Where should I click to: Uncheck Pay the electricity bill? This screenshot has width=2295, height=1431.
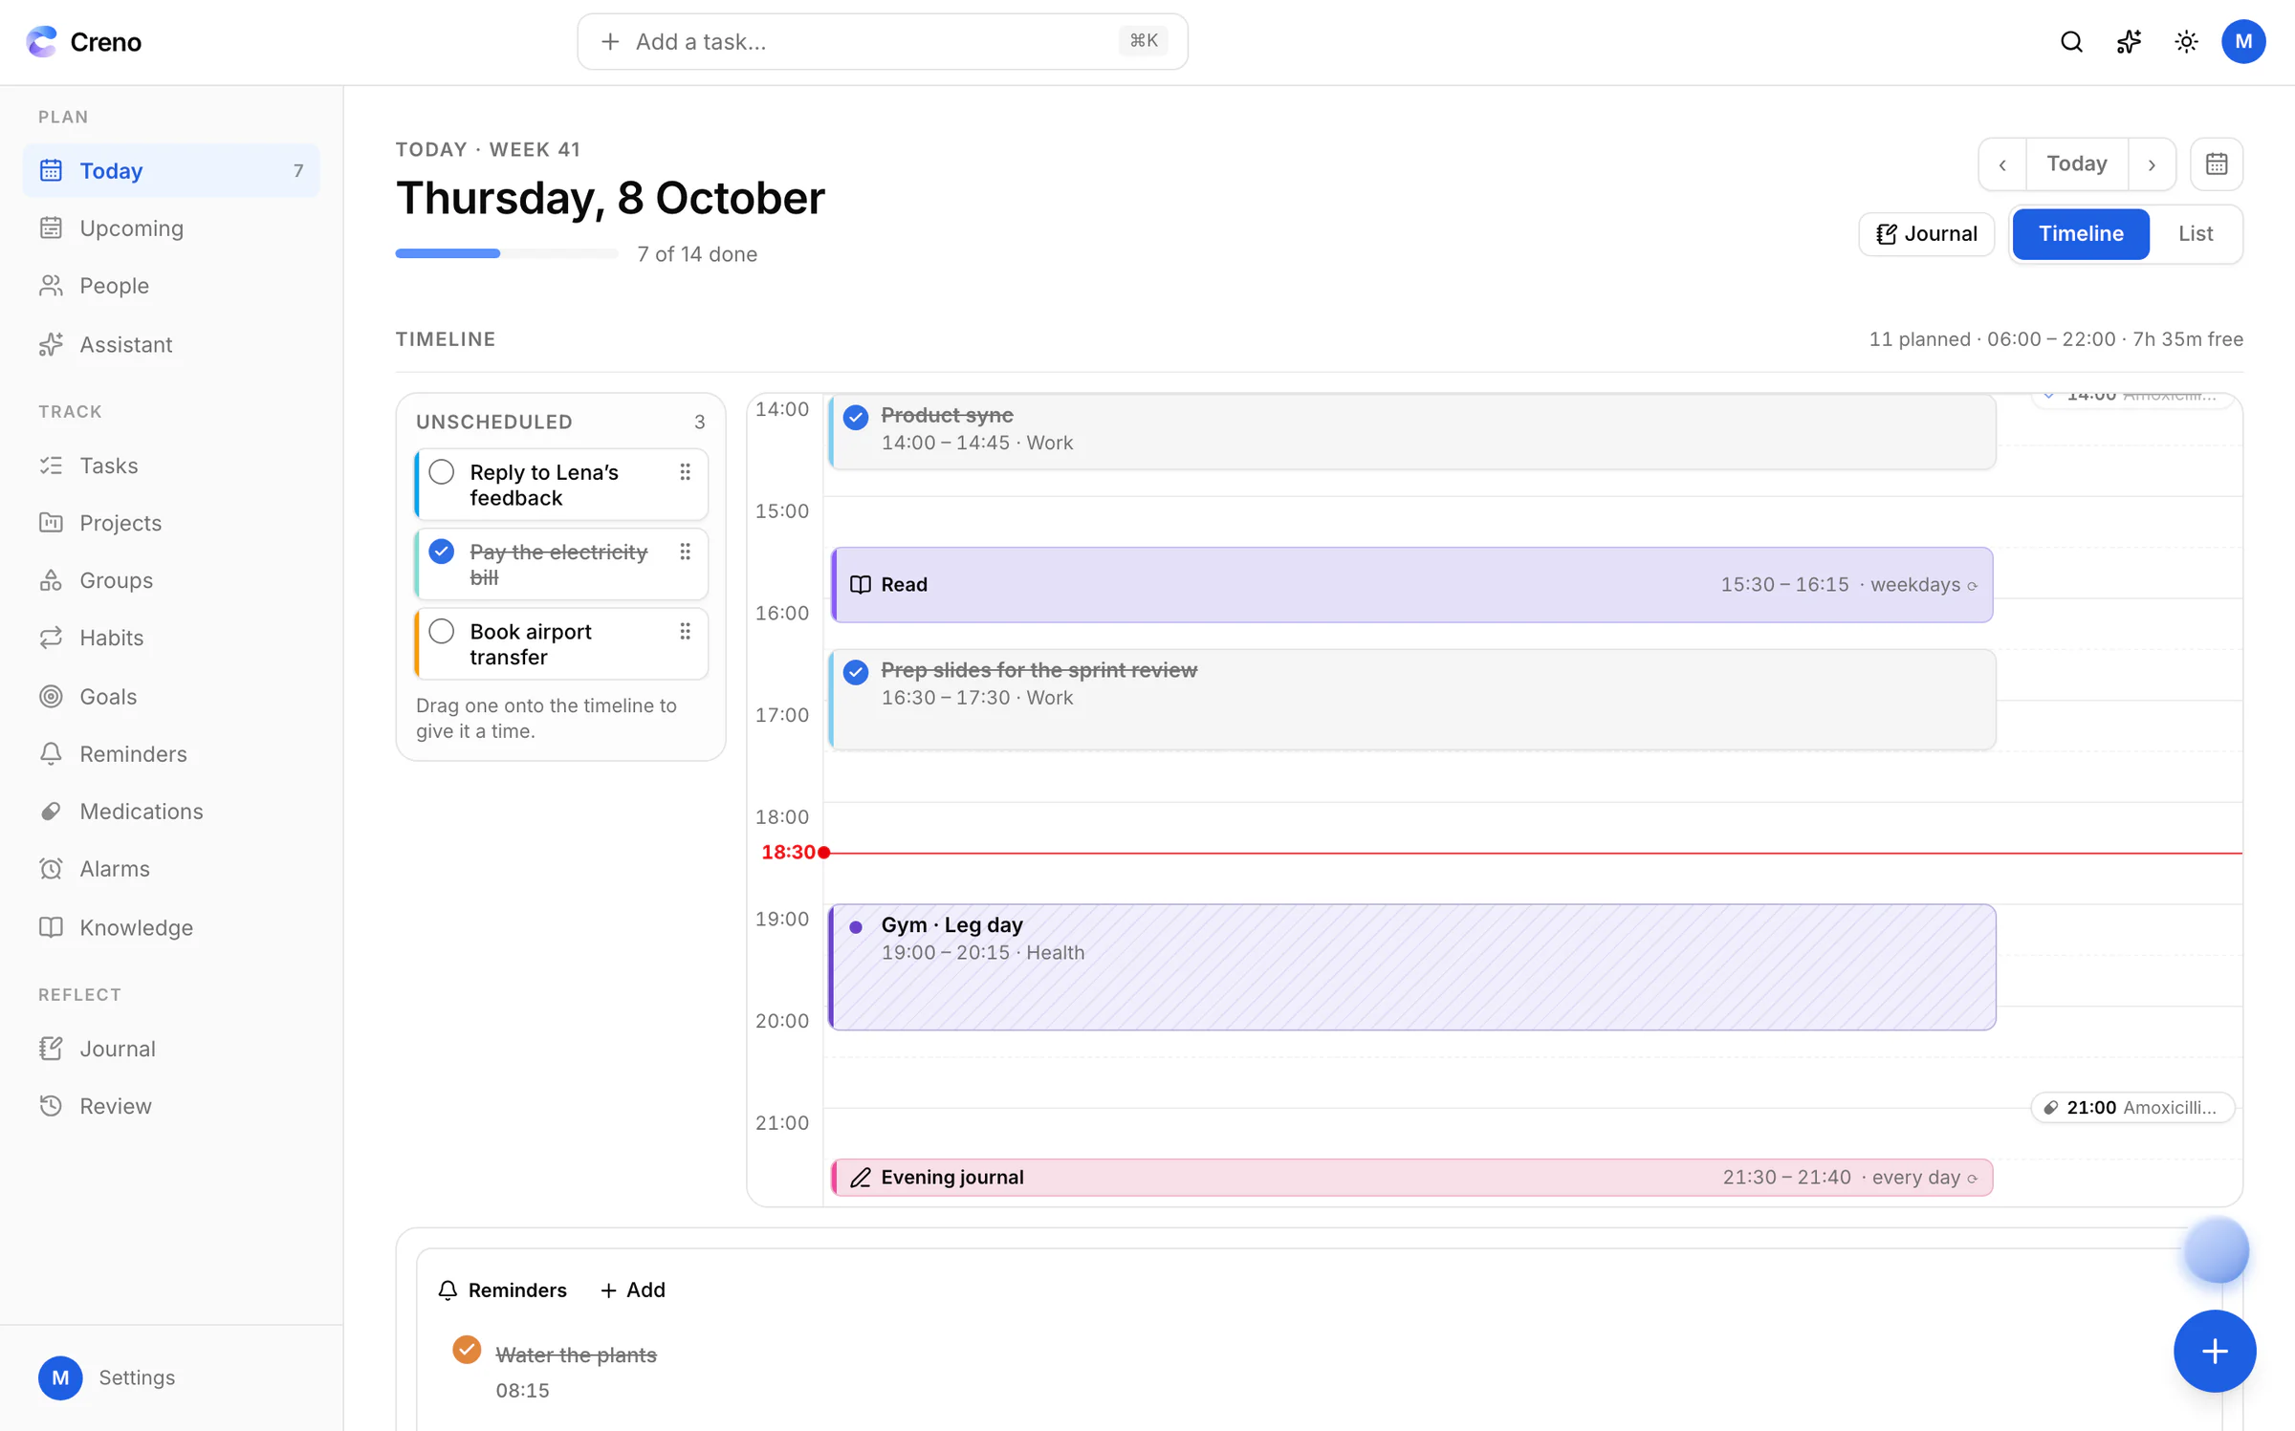(x=441, y=552)
